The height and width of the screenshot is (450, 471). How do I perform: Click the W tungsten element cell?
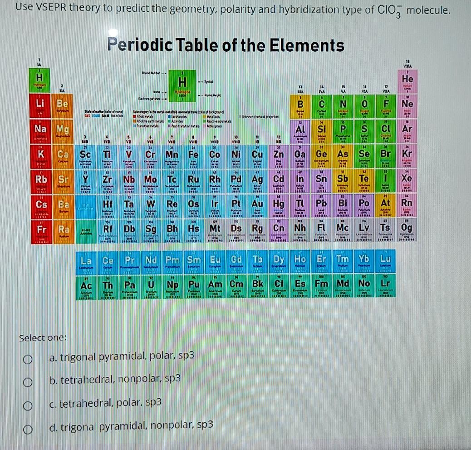151,207
